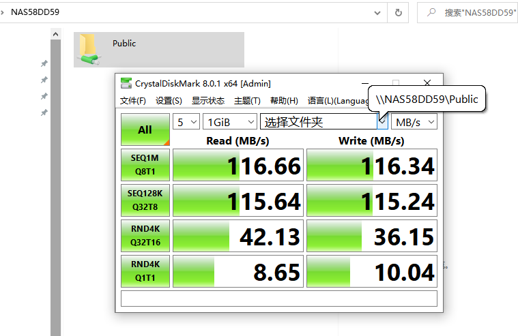
Task: Start the SEQ1M Q8T1 test
Action: [x=145, y=165]
